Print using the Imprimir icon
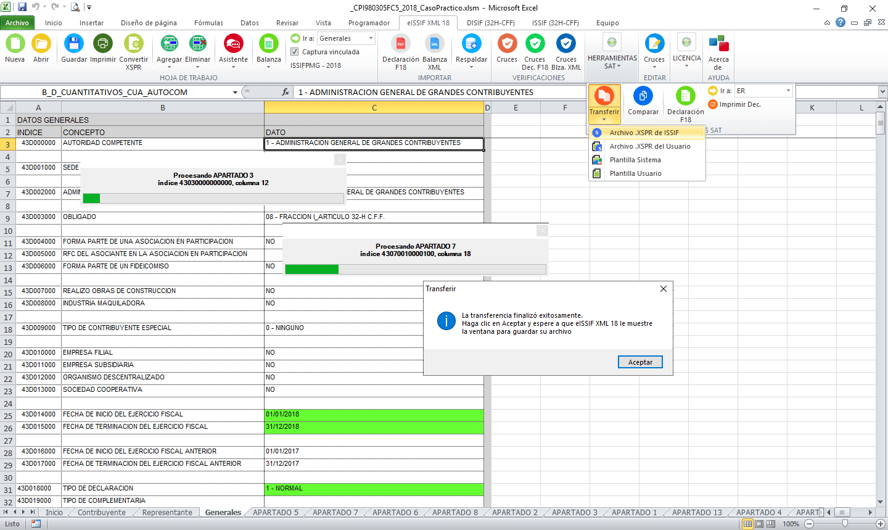 (103, 44)
